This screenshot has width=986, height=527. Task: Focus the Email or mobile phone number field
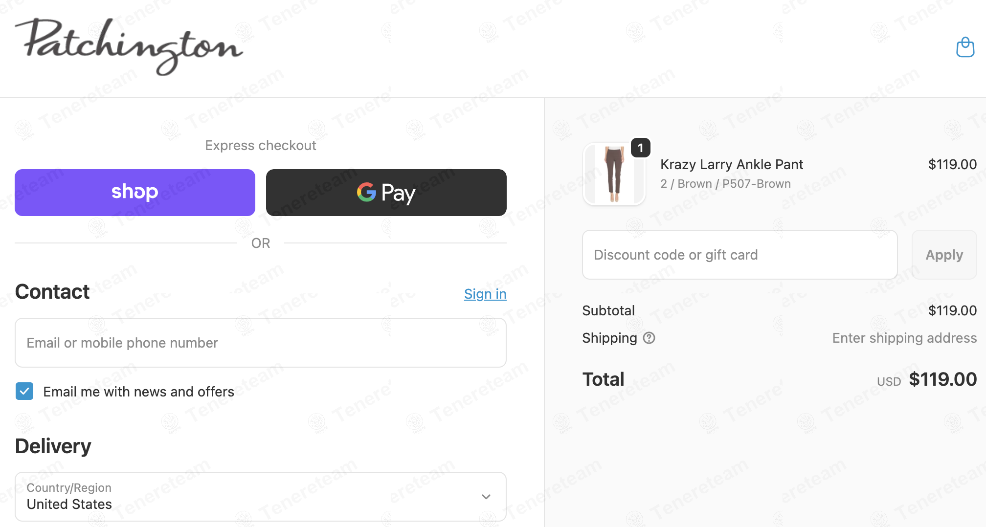[x=261, y=343]
